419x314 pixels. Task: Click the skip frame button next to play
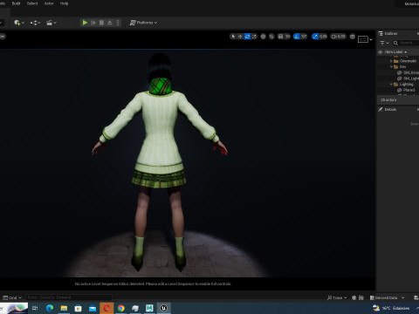(x=93, y=23)
